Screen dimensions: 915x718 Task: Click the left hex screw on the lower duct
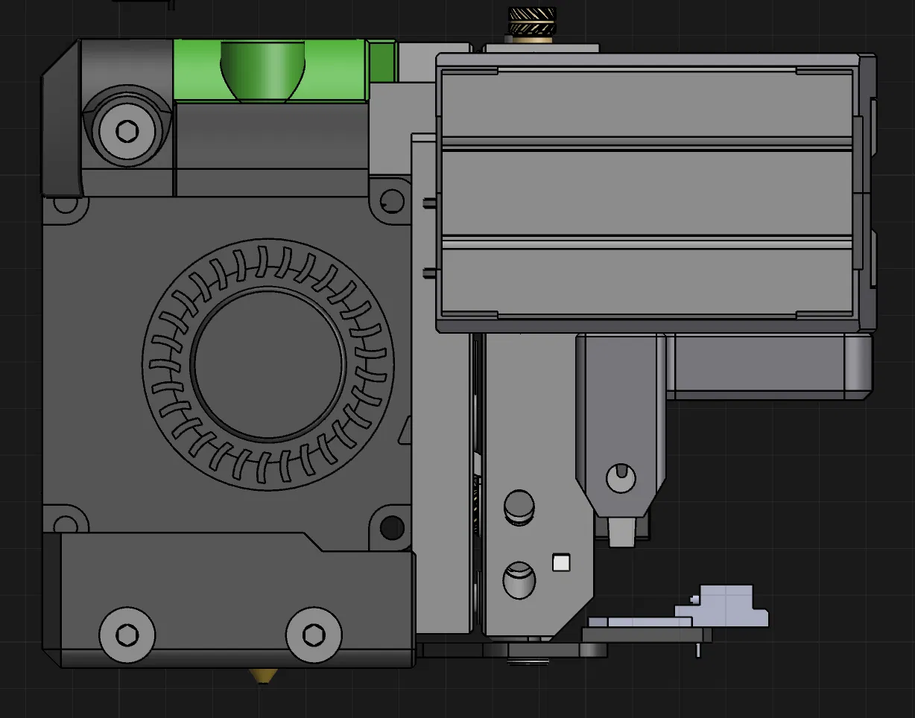coord(127,635)
